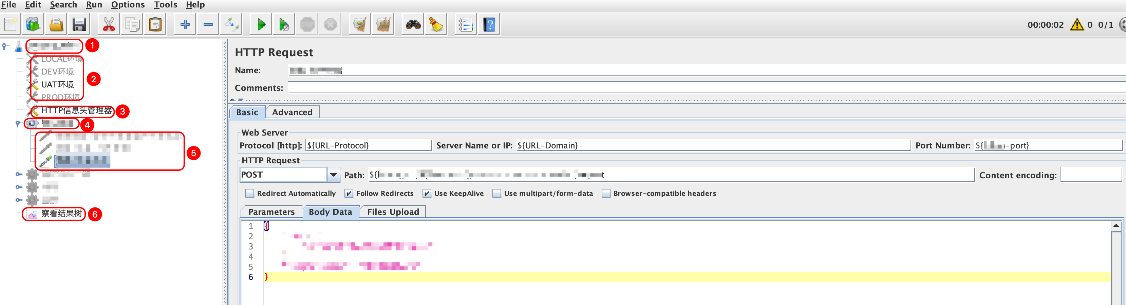Select HTTP信息头管理器 in the tree
1126x305 pixels.
point(76,110)
